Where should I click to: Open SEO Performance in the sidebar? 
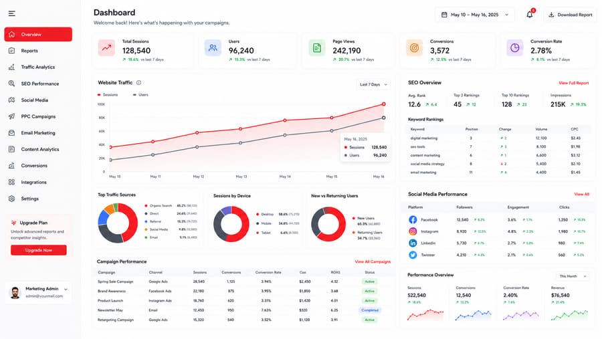[x=38, y=84]
